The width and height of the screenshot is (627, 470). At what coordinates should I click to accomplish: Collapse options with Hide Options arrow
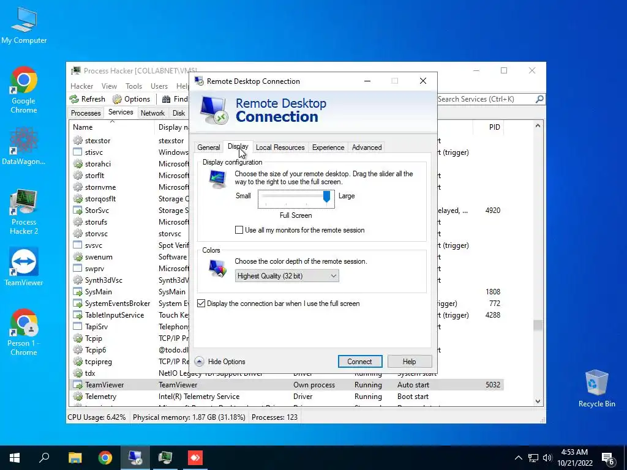click(199, 362)
